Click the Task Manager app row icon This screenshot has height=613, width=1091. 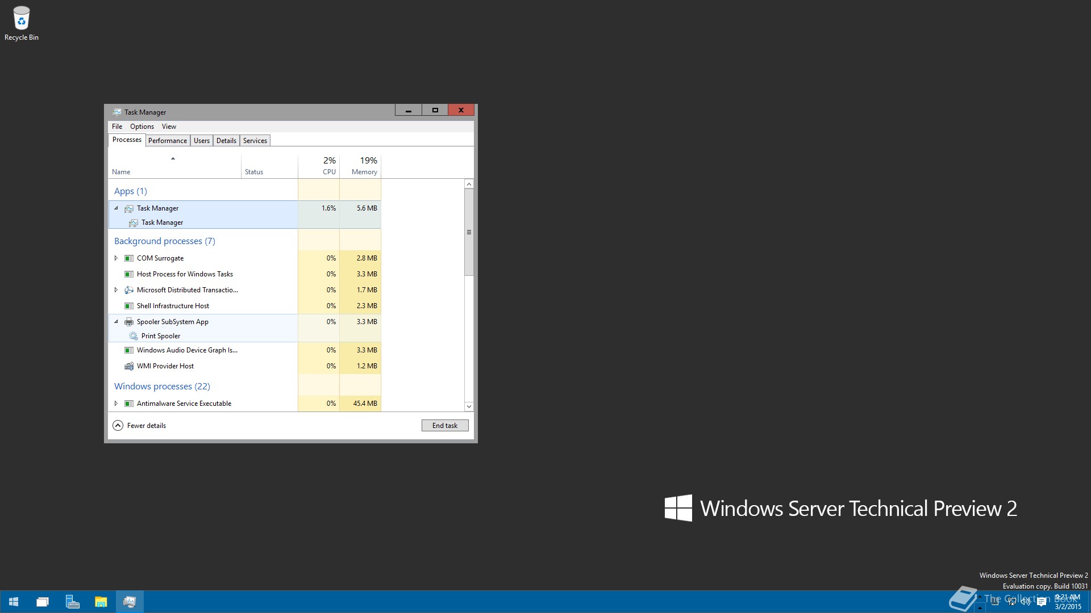(x=129, y=208)
